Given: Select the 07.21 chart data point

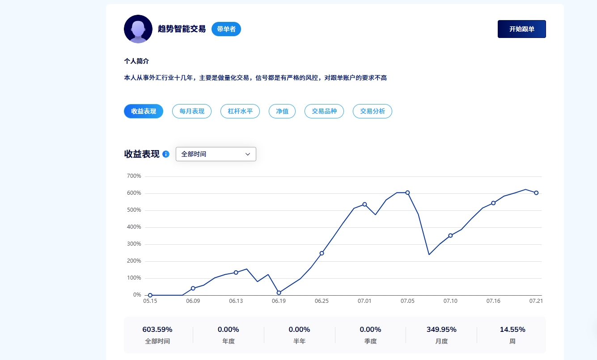Looking at the screenshot, I should [x=536, y=193].
